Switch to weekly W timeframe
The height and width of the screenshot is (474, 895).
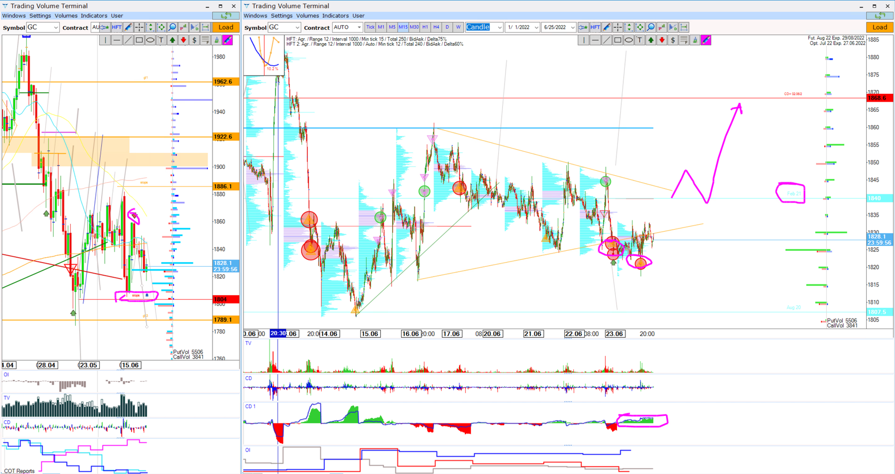[458, 27]
